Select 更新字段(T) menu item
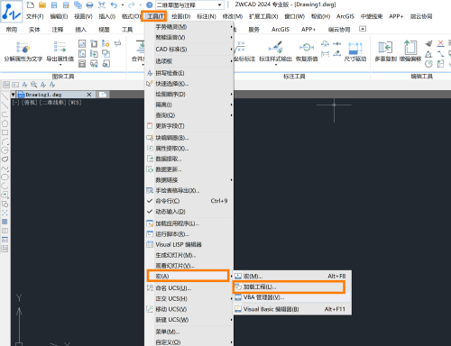 tap(189, 126)
